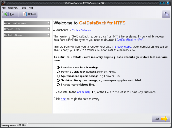This screenshot has width=172, height=128.
Task: Click the Exit toolbar button label
Action: coord(12,14)
